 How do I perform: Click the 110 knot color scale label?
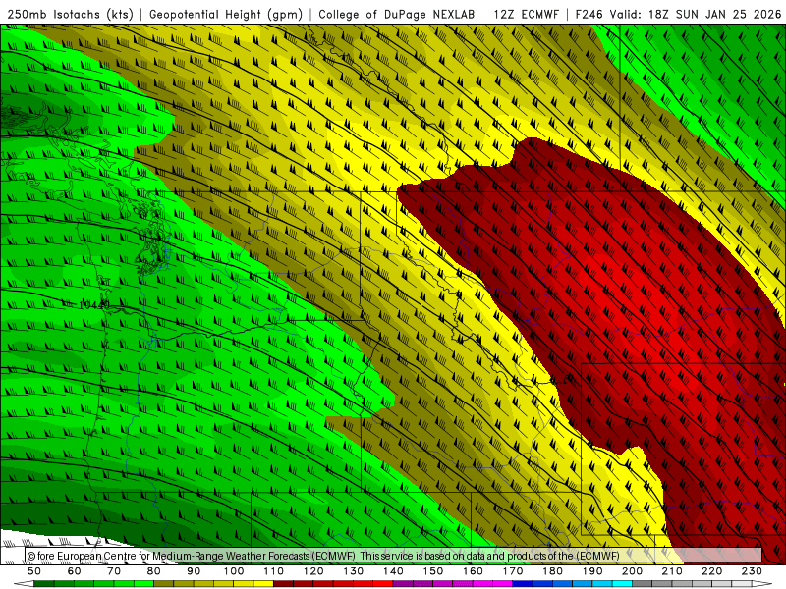pyautogui.click(x=274, y=571)
